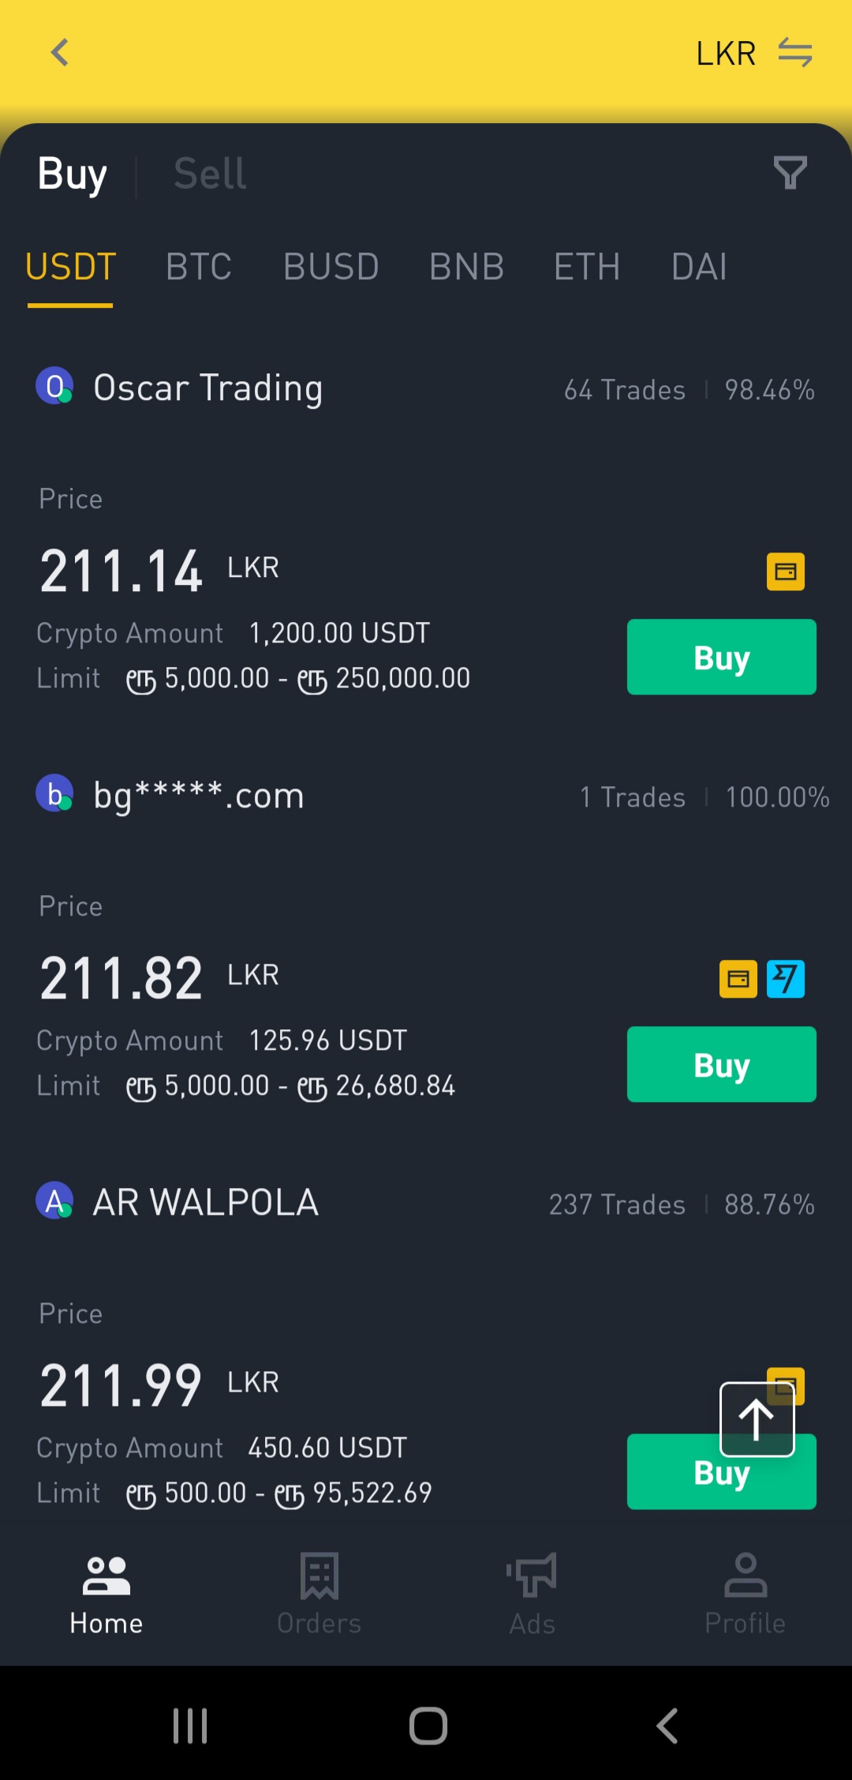852x1780 pixels.
Task: Tap the scroll-to-top arrow button
Action: [757, 1418]
